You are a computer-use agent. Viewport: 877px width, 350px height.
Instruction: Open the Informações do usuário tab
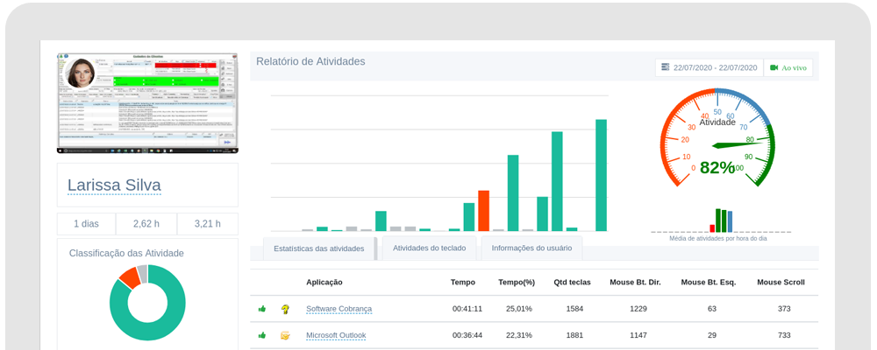click(x=531, y=248)
